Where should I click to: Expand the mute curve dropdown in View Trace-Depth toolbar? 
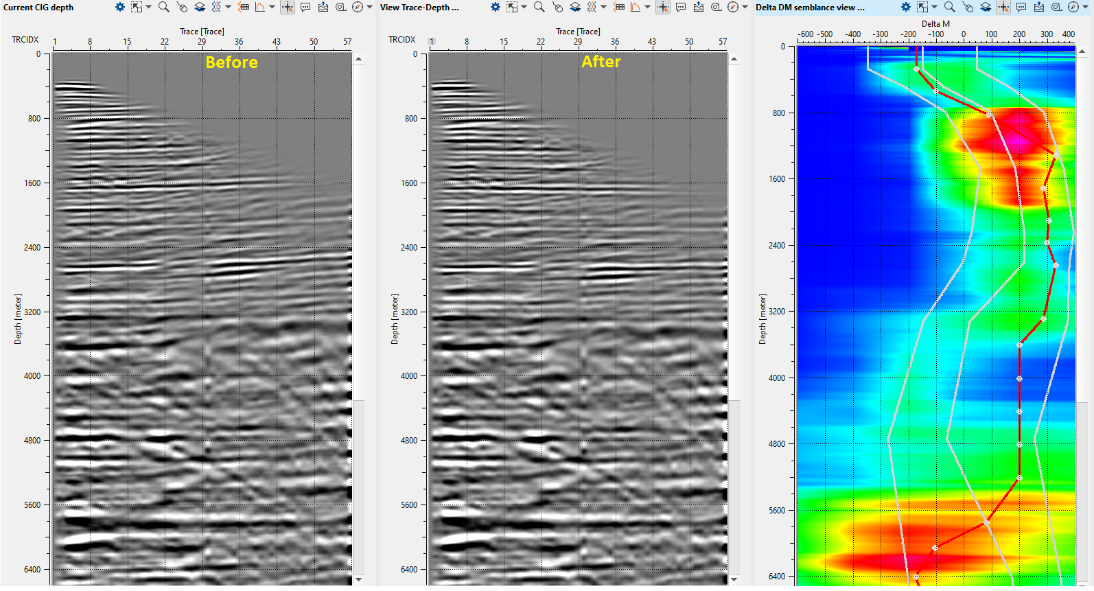point(647,7)
